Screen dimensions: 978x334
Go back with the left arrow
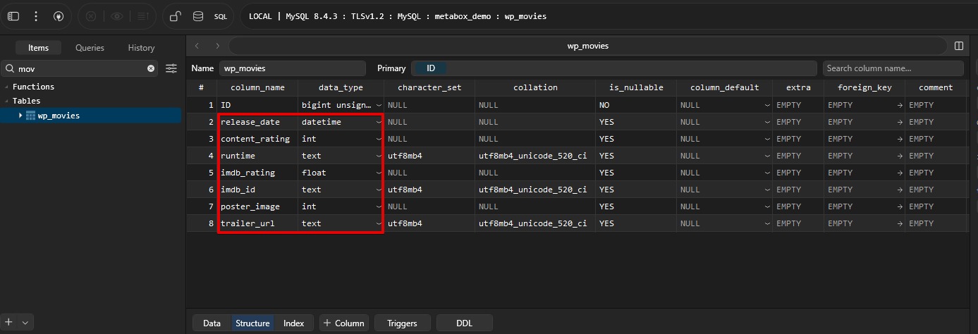pyautogui.click(x=197, y=46)
